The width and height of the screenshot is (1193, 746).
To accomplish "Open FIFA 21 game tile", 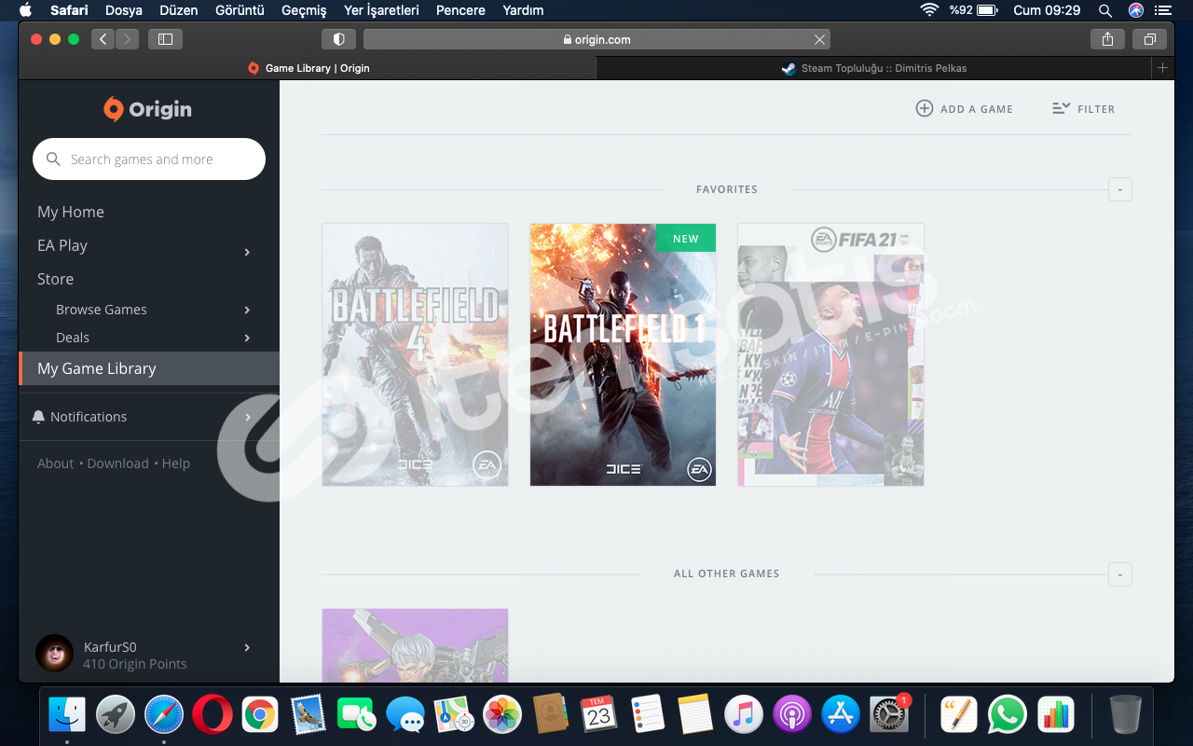I will (x=830, y=354).
